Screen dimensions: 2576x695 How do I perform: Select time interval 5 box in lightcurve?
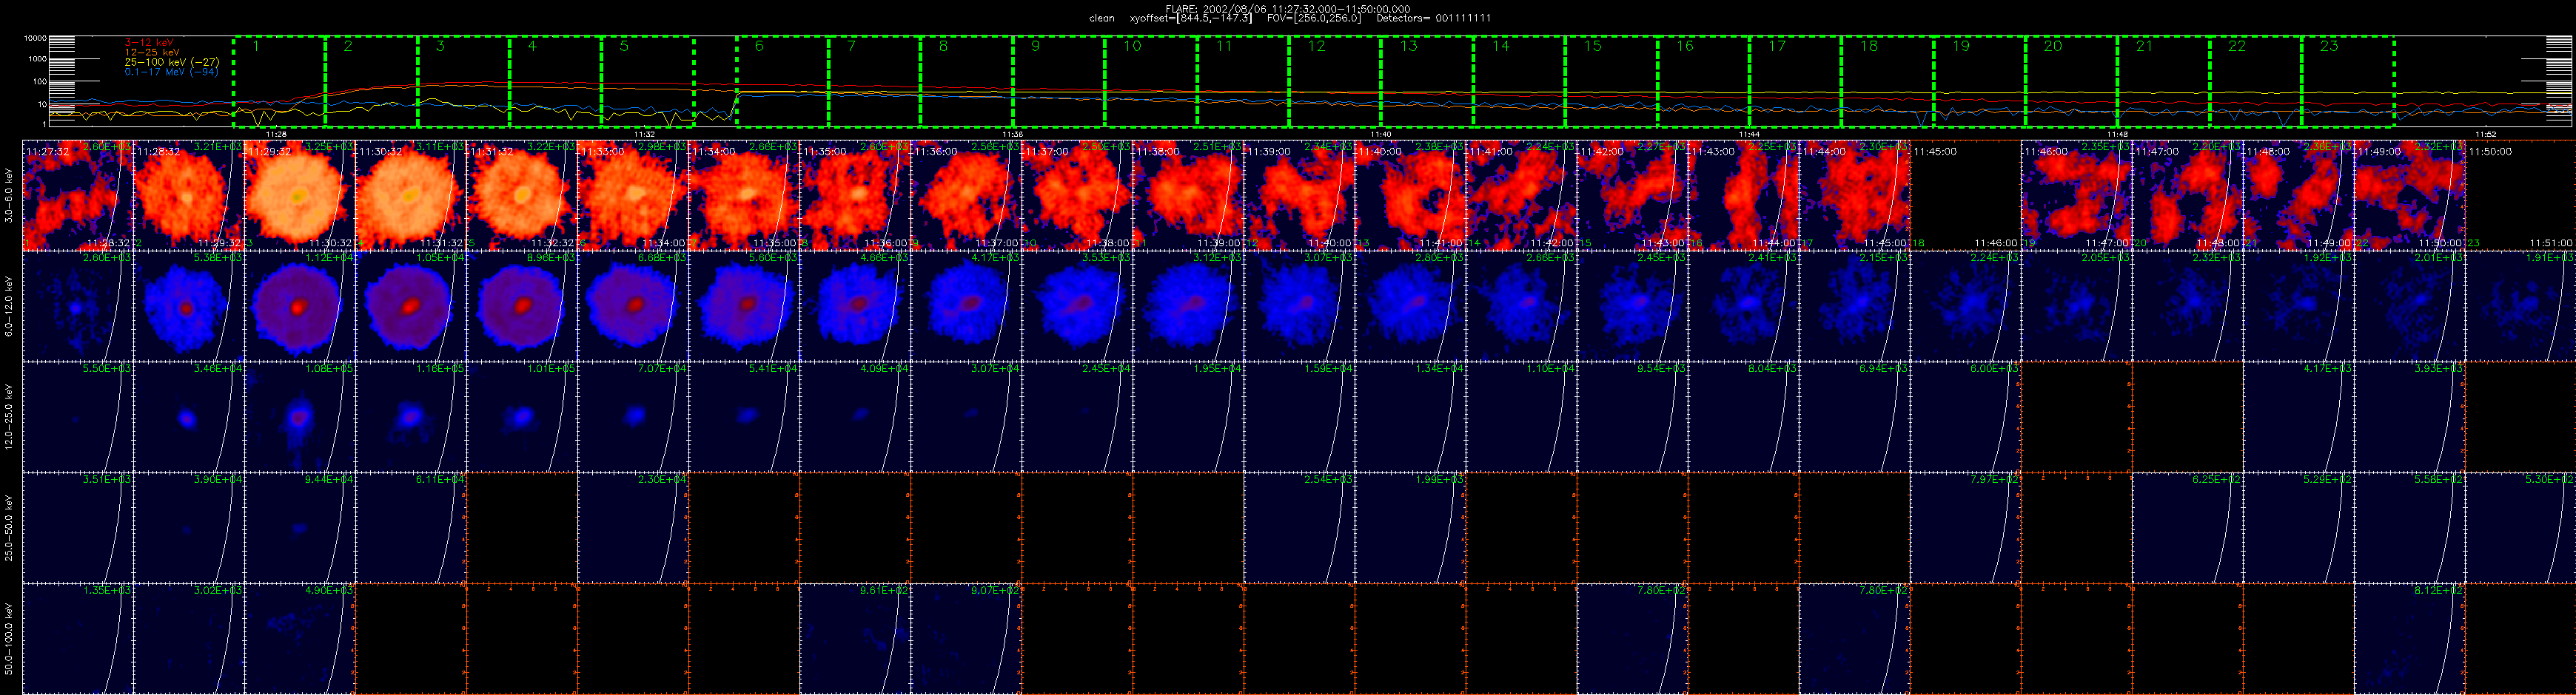click(x=647, y=82)
